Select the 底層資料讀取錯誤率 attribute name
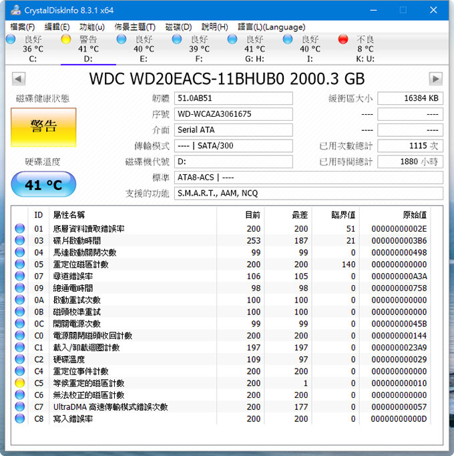 click(x=89, y=229)
